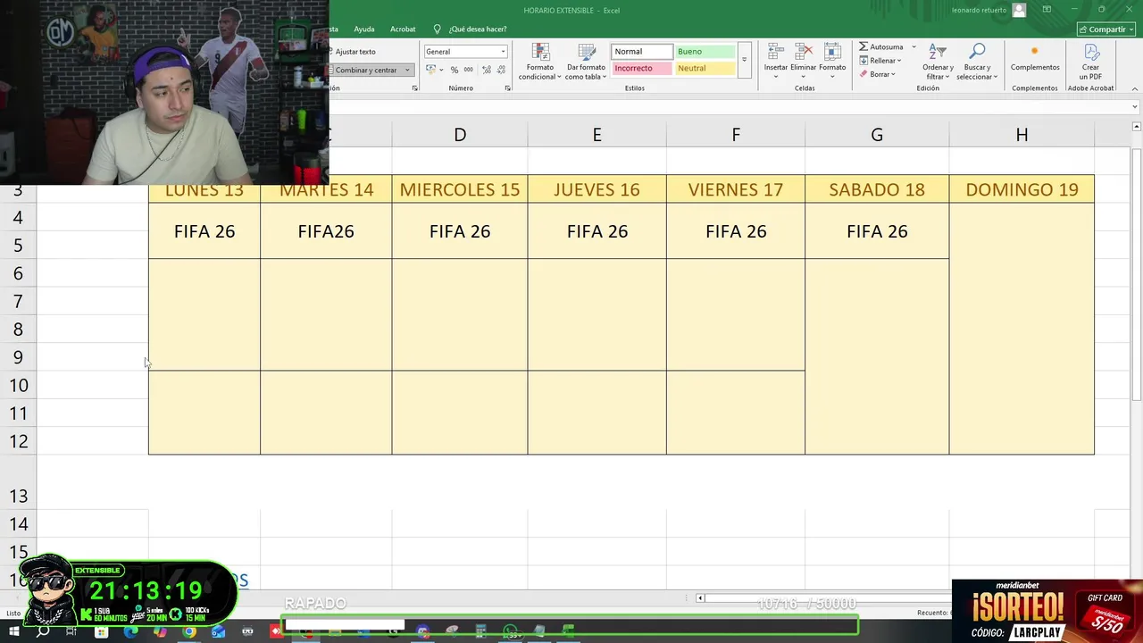1143x643 pixels.
Task: Click the Rellenar fill icon
Action: pos(864,61)
